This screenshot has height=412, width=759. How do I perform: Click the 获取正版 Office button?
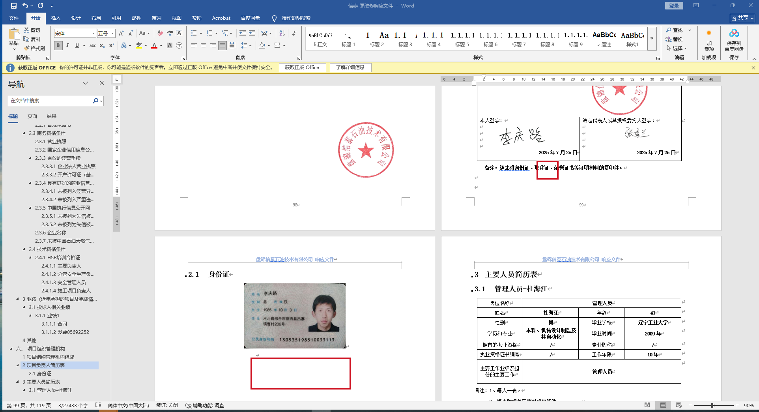pyautogui.click(x=302, y=67)
